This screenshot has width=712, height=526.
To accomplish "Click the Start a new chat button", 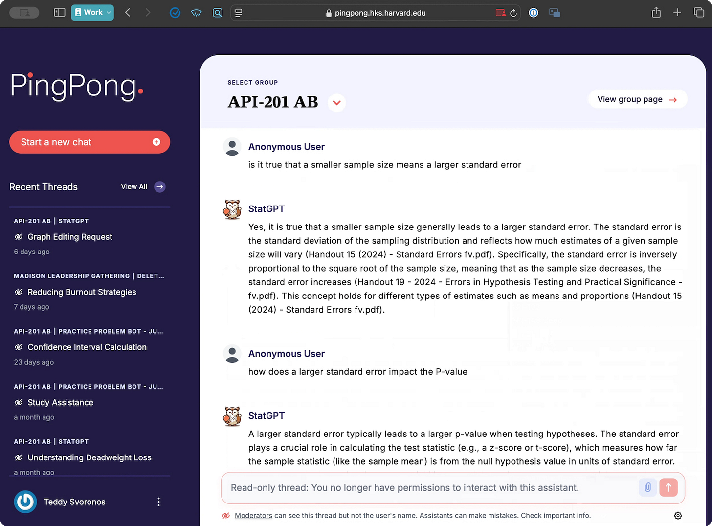I will click(x=89, y=142).
